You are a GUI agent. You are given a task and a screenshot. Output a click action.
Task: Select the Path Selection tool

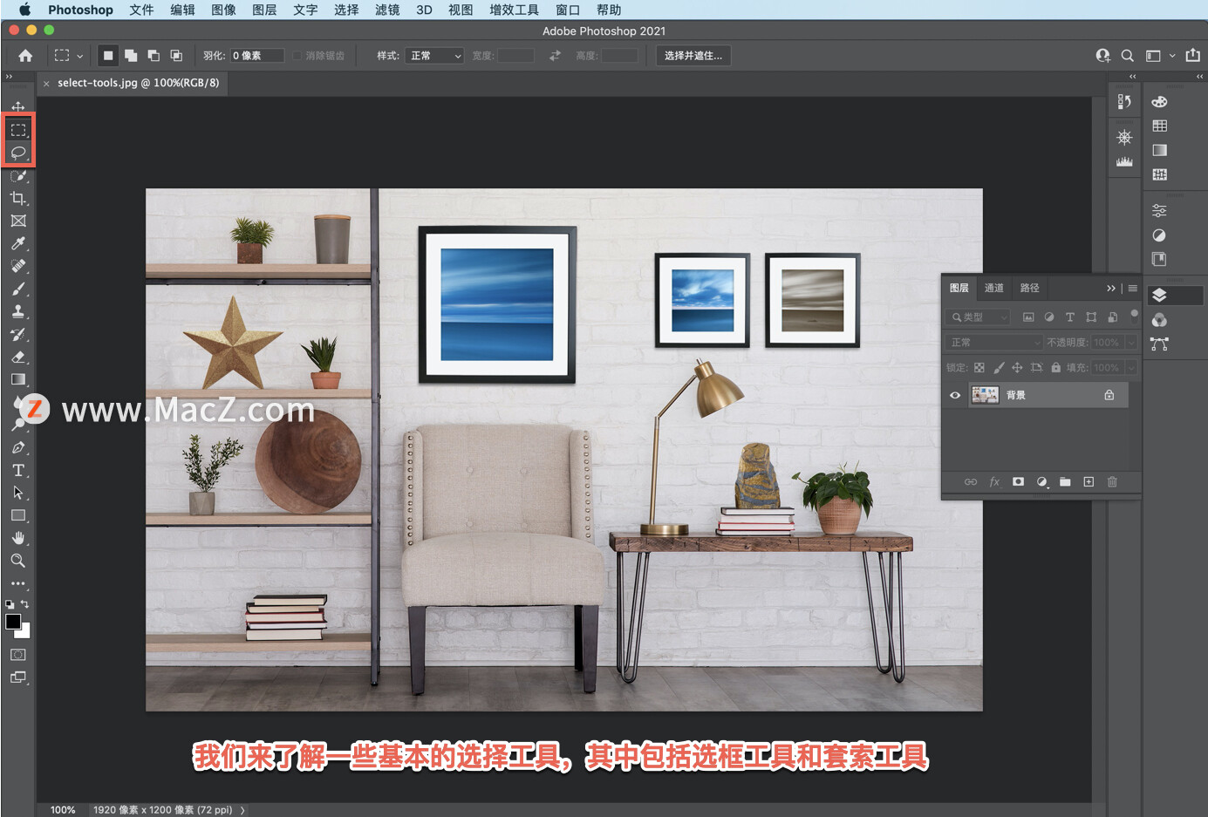pos(18,493)
